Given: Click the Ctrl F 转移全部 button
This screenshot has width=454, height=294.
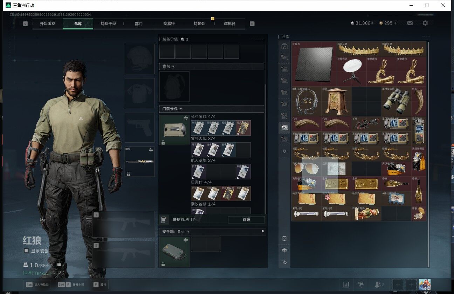Looking at the screenshot, I should (71, 285).
